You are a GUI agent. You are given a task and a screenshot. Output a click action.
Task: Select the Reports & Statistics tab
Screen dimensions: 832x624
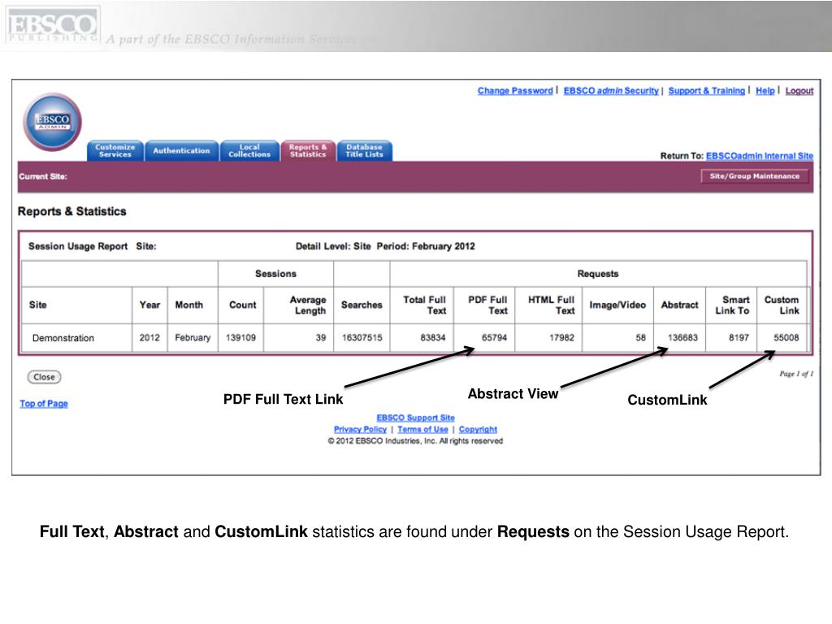point(308,150)
